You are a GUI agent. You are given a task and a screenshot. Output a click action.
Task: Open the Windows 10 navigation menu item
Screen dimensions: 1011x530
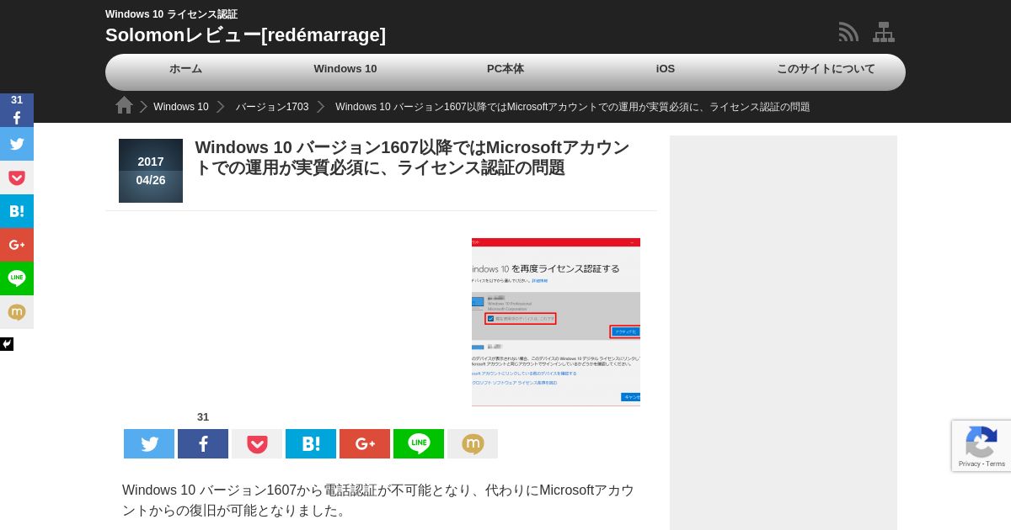[x=345, y=69]
